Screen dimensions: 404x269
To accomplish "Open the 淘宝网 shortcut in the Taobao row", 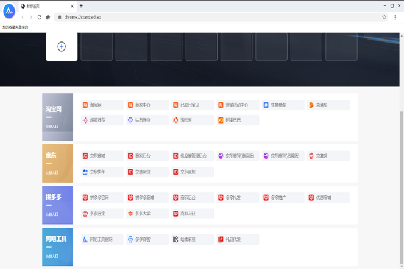I will 102,105.
